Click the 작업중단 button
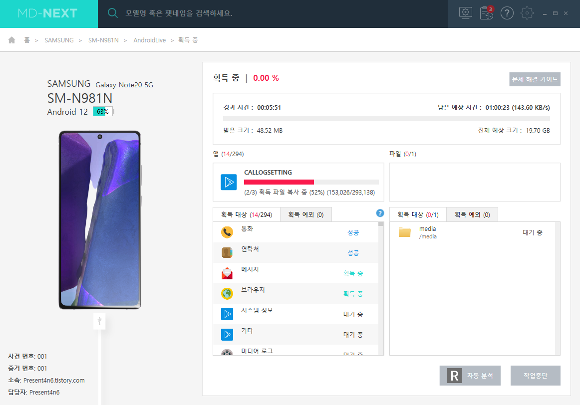The width and height of the screenshot is (580, 405). [535, 376]
